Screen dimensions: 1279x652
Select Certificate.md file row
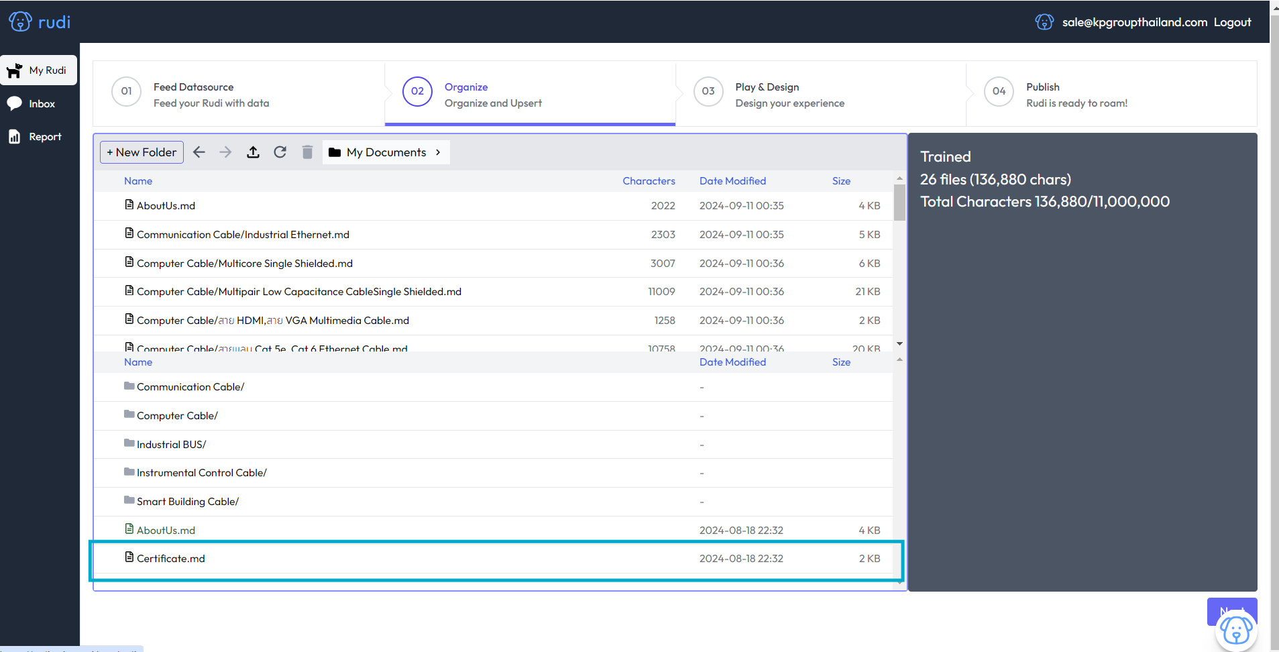pos(493,559)
